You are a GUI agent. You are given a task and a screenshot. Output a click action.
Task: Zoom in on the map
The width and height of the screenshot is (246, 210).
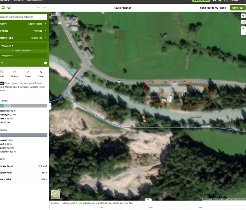coord(243,29)
